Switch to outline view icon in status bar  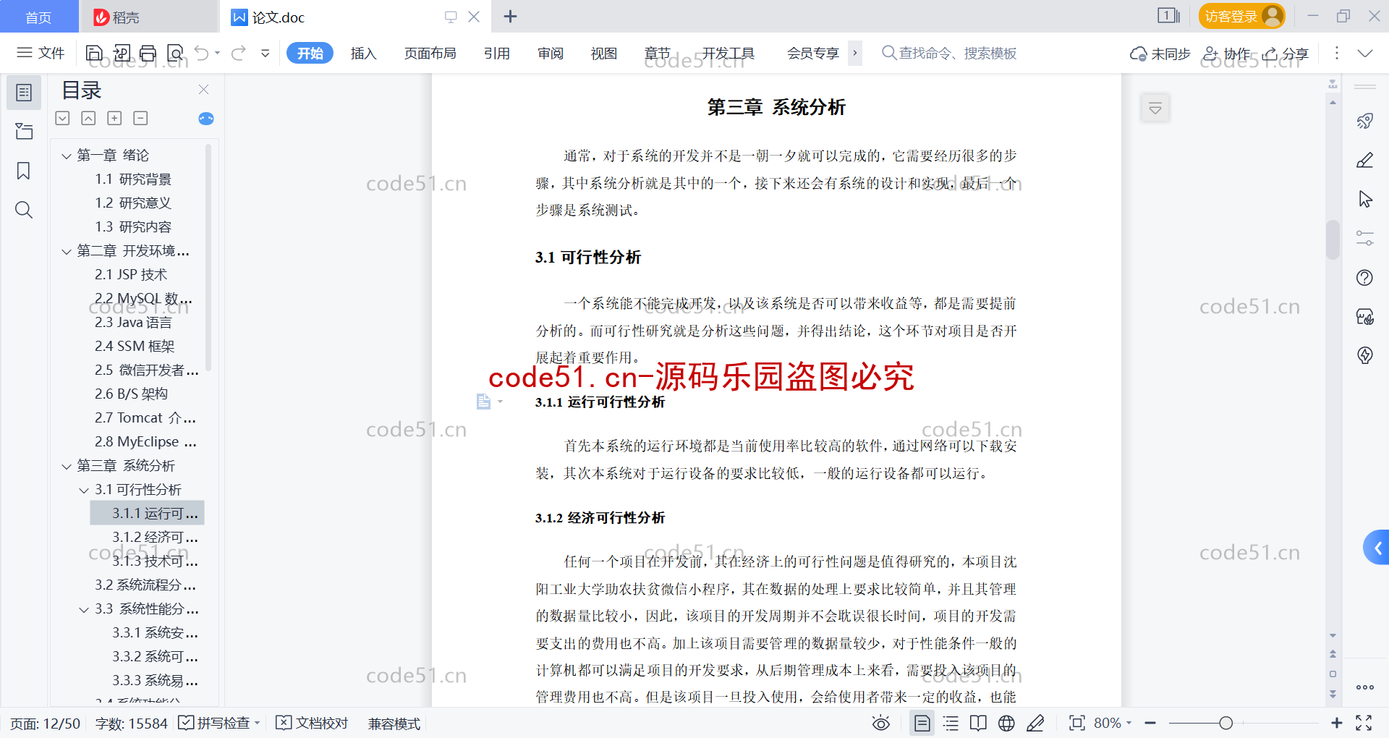click(x=951, y=723)
